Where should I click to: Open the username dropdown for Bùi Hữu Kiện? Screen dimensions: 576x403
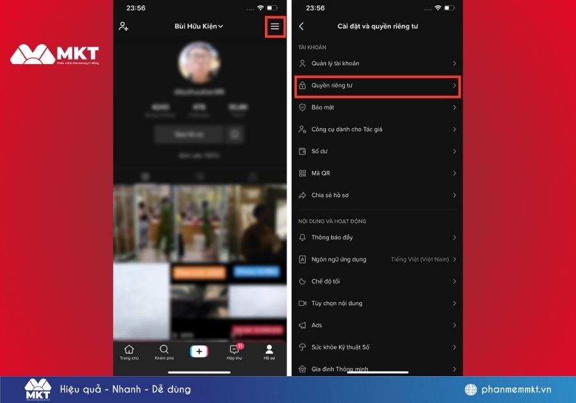200,26
